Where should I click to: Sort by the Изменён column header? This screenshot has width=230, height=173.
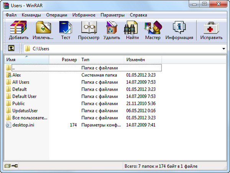143,60
